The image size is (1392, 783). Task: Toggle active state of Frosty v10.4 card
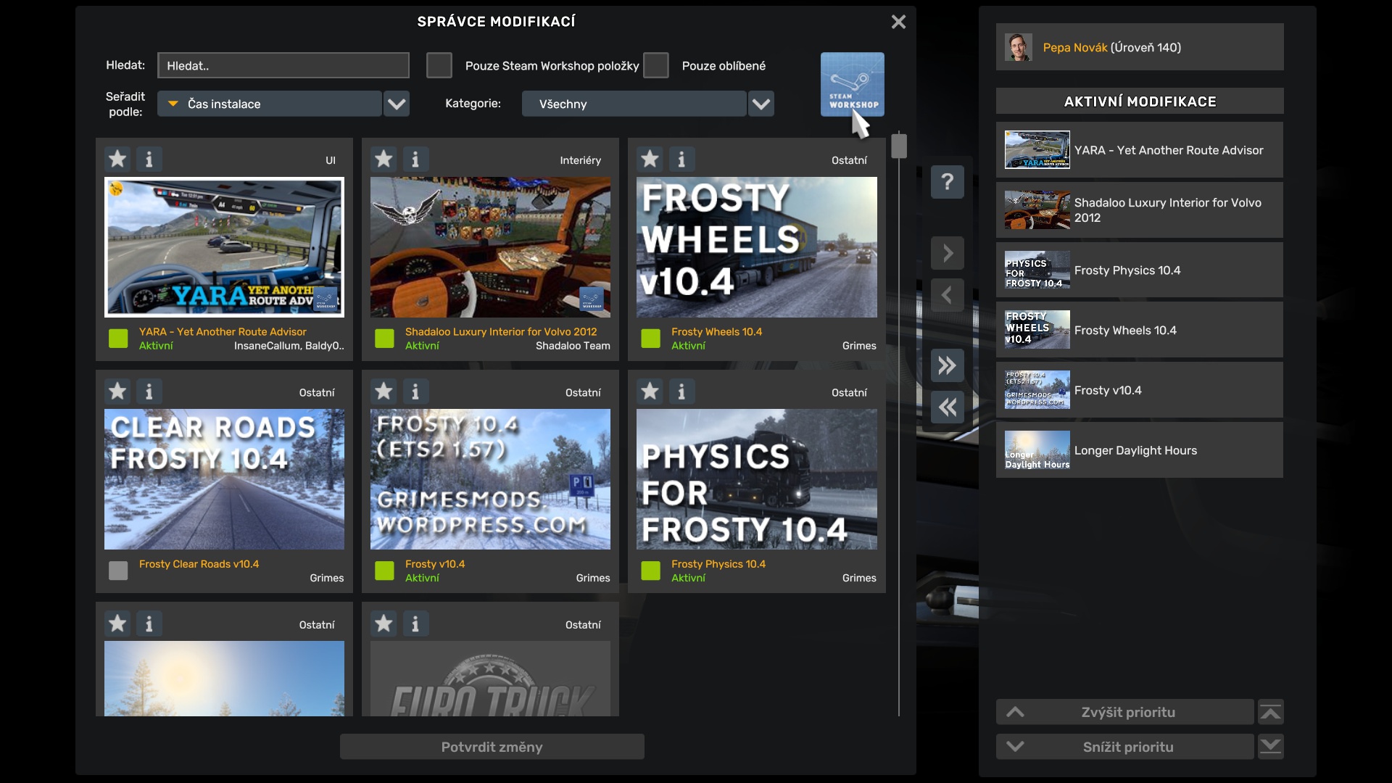(384, 571)
